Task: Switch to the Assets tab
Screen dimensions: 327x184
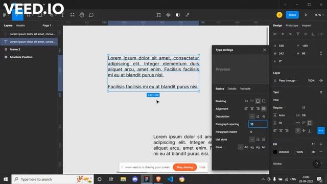Action: pyautogui.click(x=20, y=26)
